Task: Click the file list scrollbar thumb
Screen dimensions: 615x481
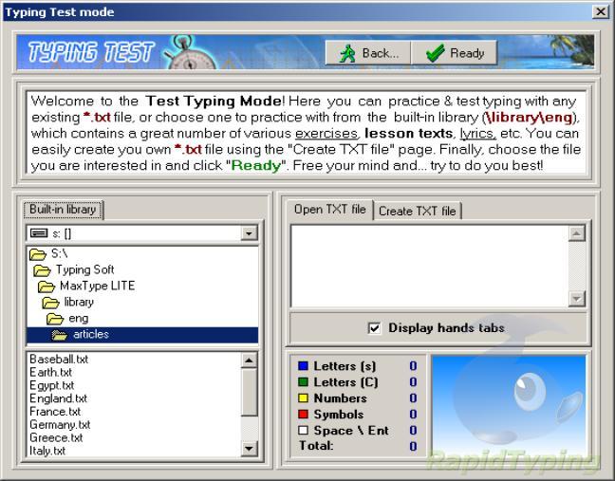Action: click(x=249, y=392)
